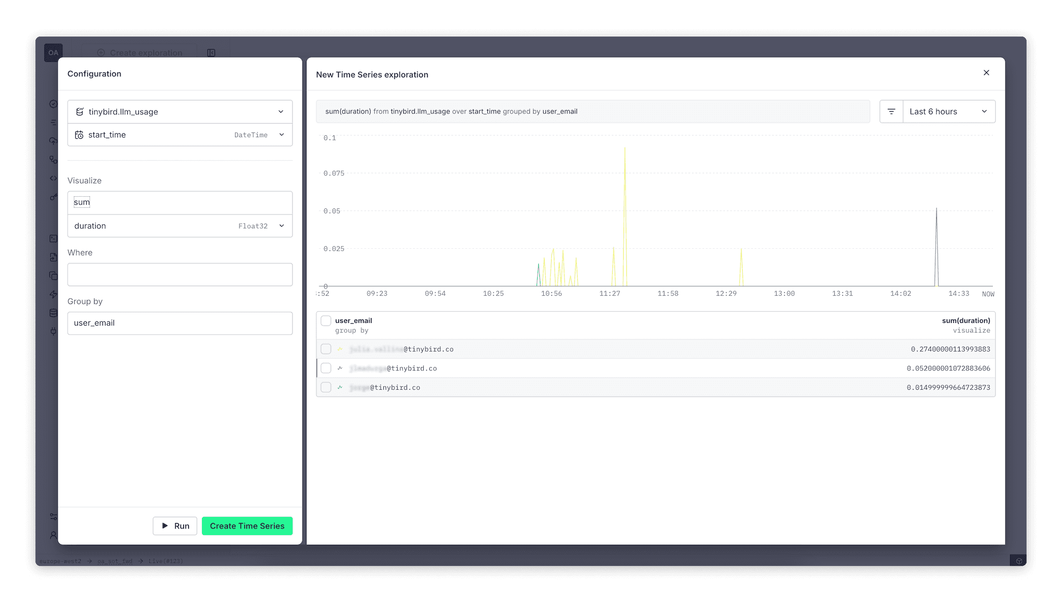Click the icon in bottom-right status corner

point(1019,561)
